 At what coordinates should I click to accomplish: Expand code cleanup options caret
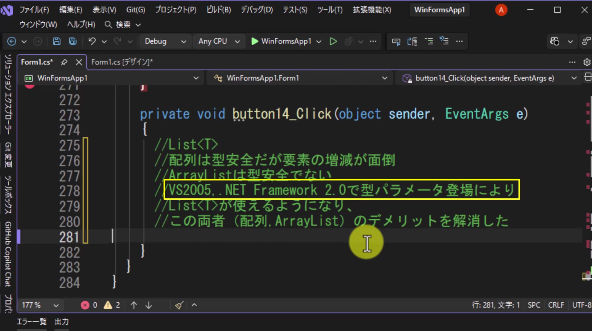[x=194, y=305]
